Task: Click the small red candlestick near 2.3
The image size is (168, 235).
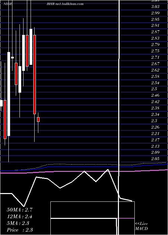Action: click(38, 120)
